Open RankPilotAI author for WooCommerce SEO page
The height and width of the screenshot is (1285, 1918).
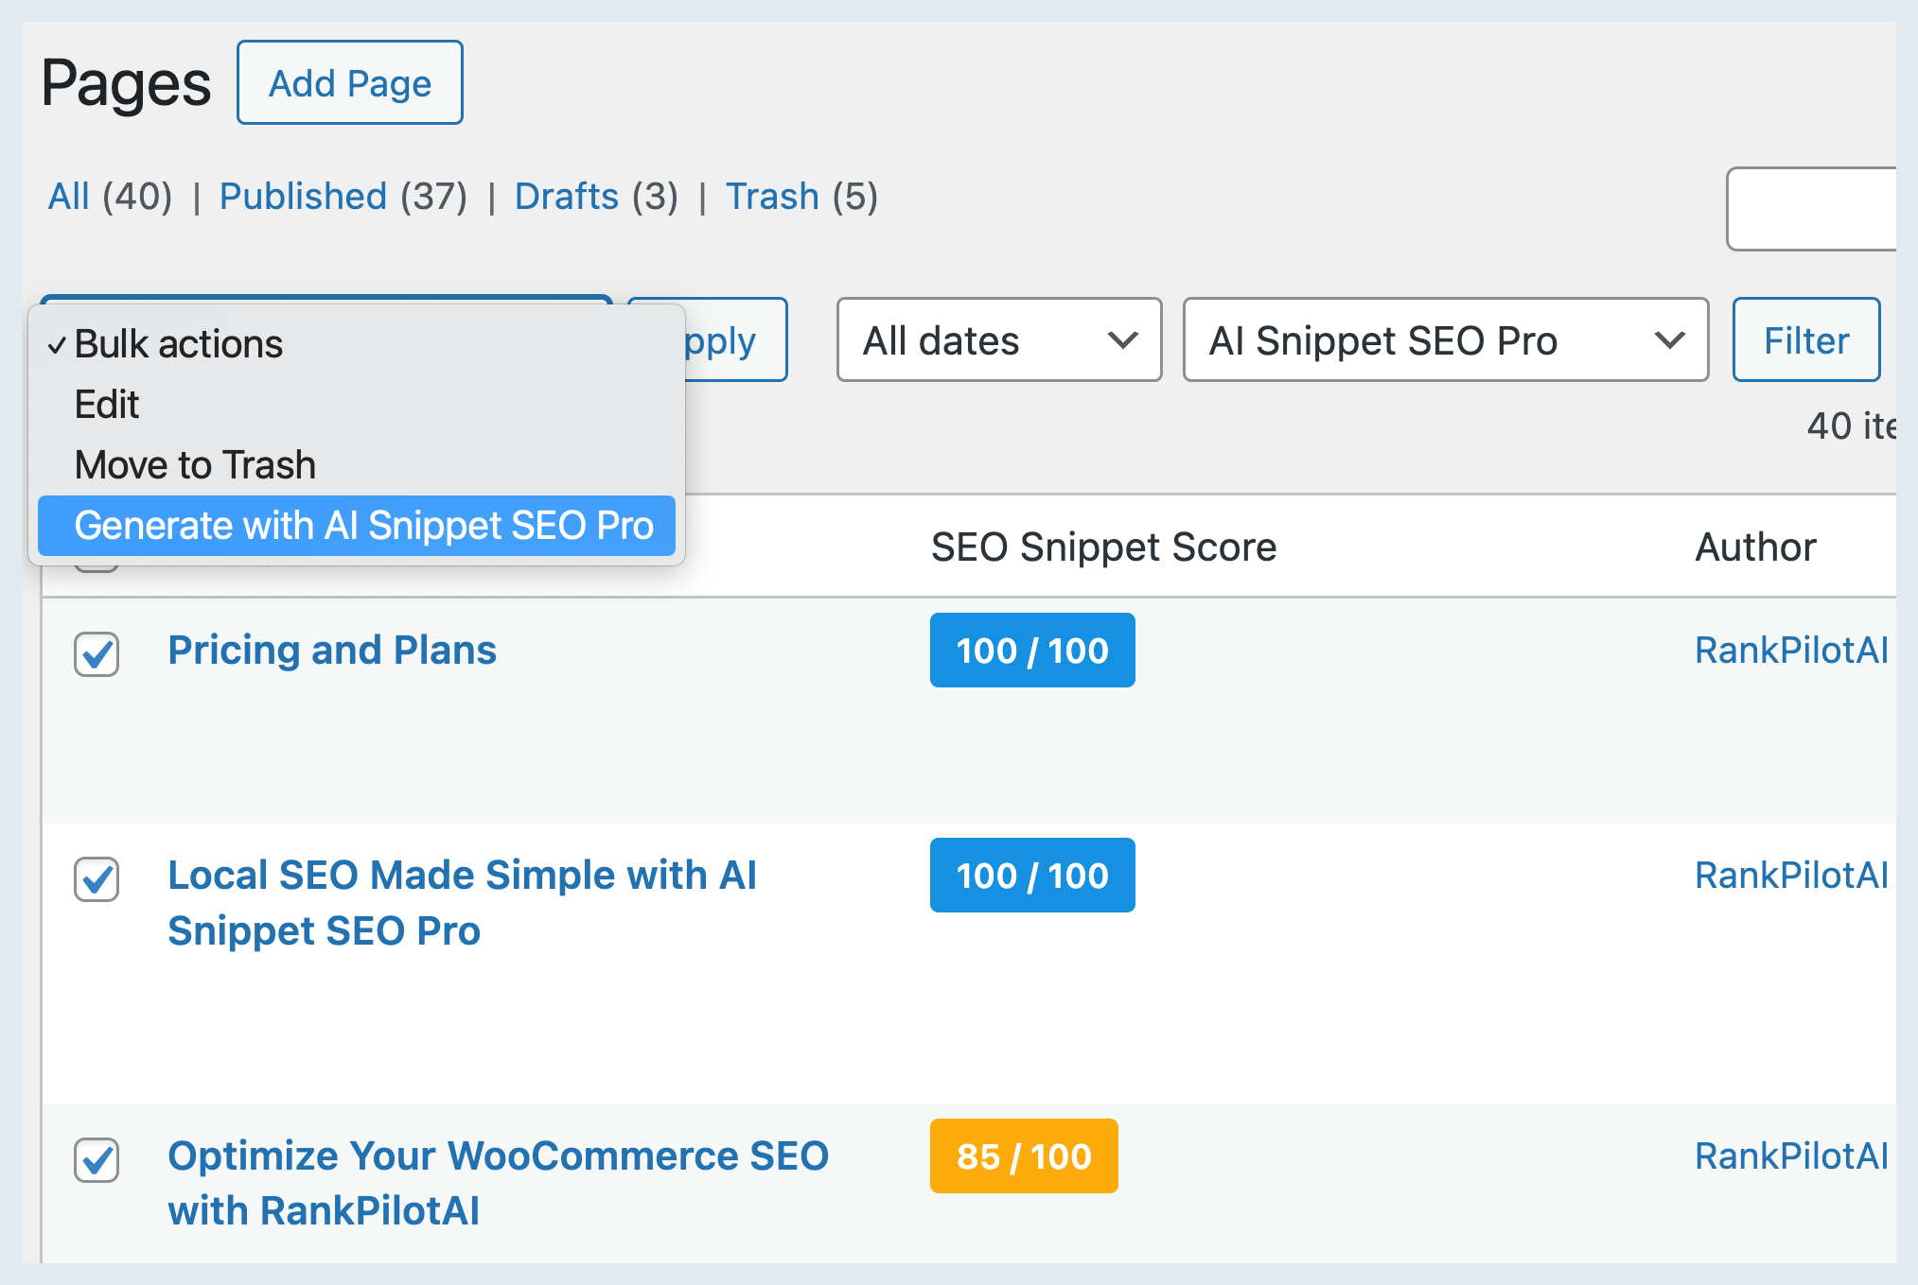pos(1791,1156)
